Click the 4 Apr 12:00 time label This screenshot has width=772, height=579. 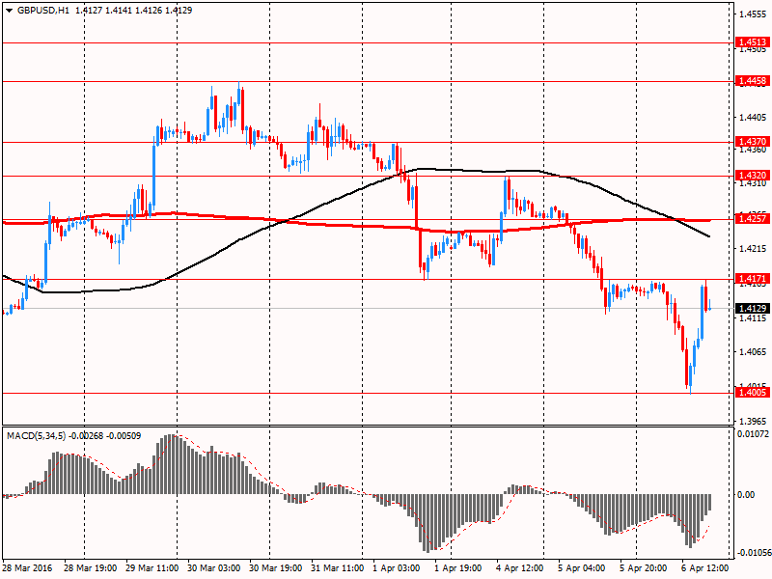pyautogui.click(x=519, y=568)
